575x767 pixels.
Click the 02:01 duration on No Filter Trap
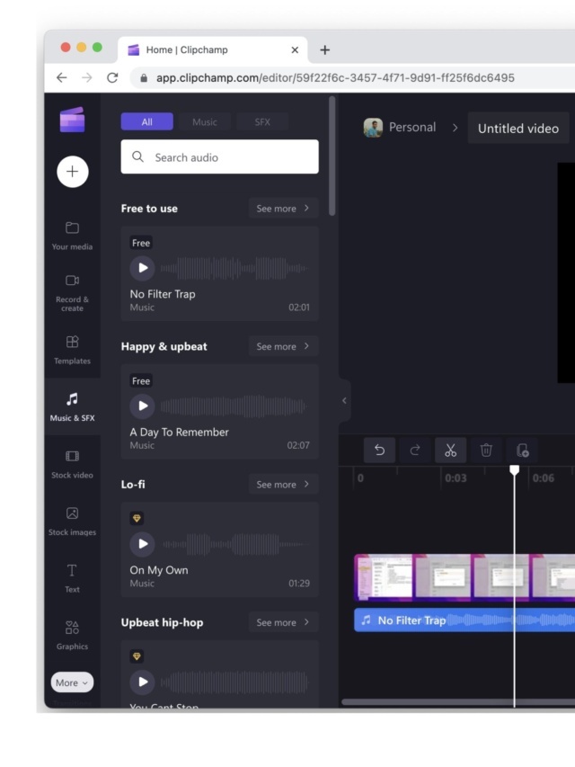pyautogui.click(x=299, y=308)
